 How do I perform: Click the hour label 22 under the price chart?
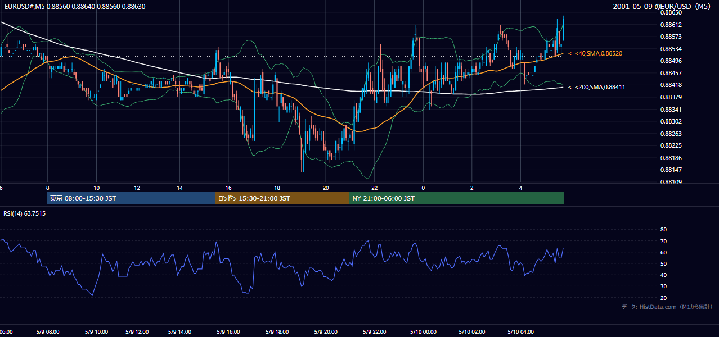point(374,188)
